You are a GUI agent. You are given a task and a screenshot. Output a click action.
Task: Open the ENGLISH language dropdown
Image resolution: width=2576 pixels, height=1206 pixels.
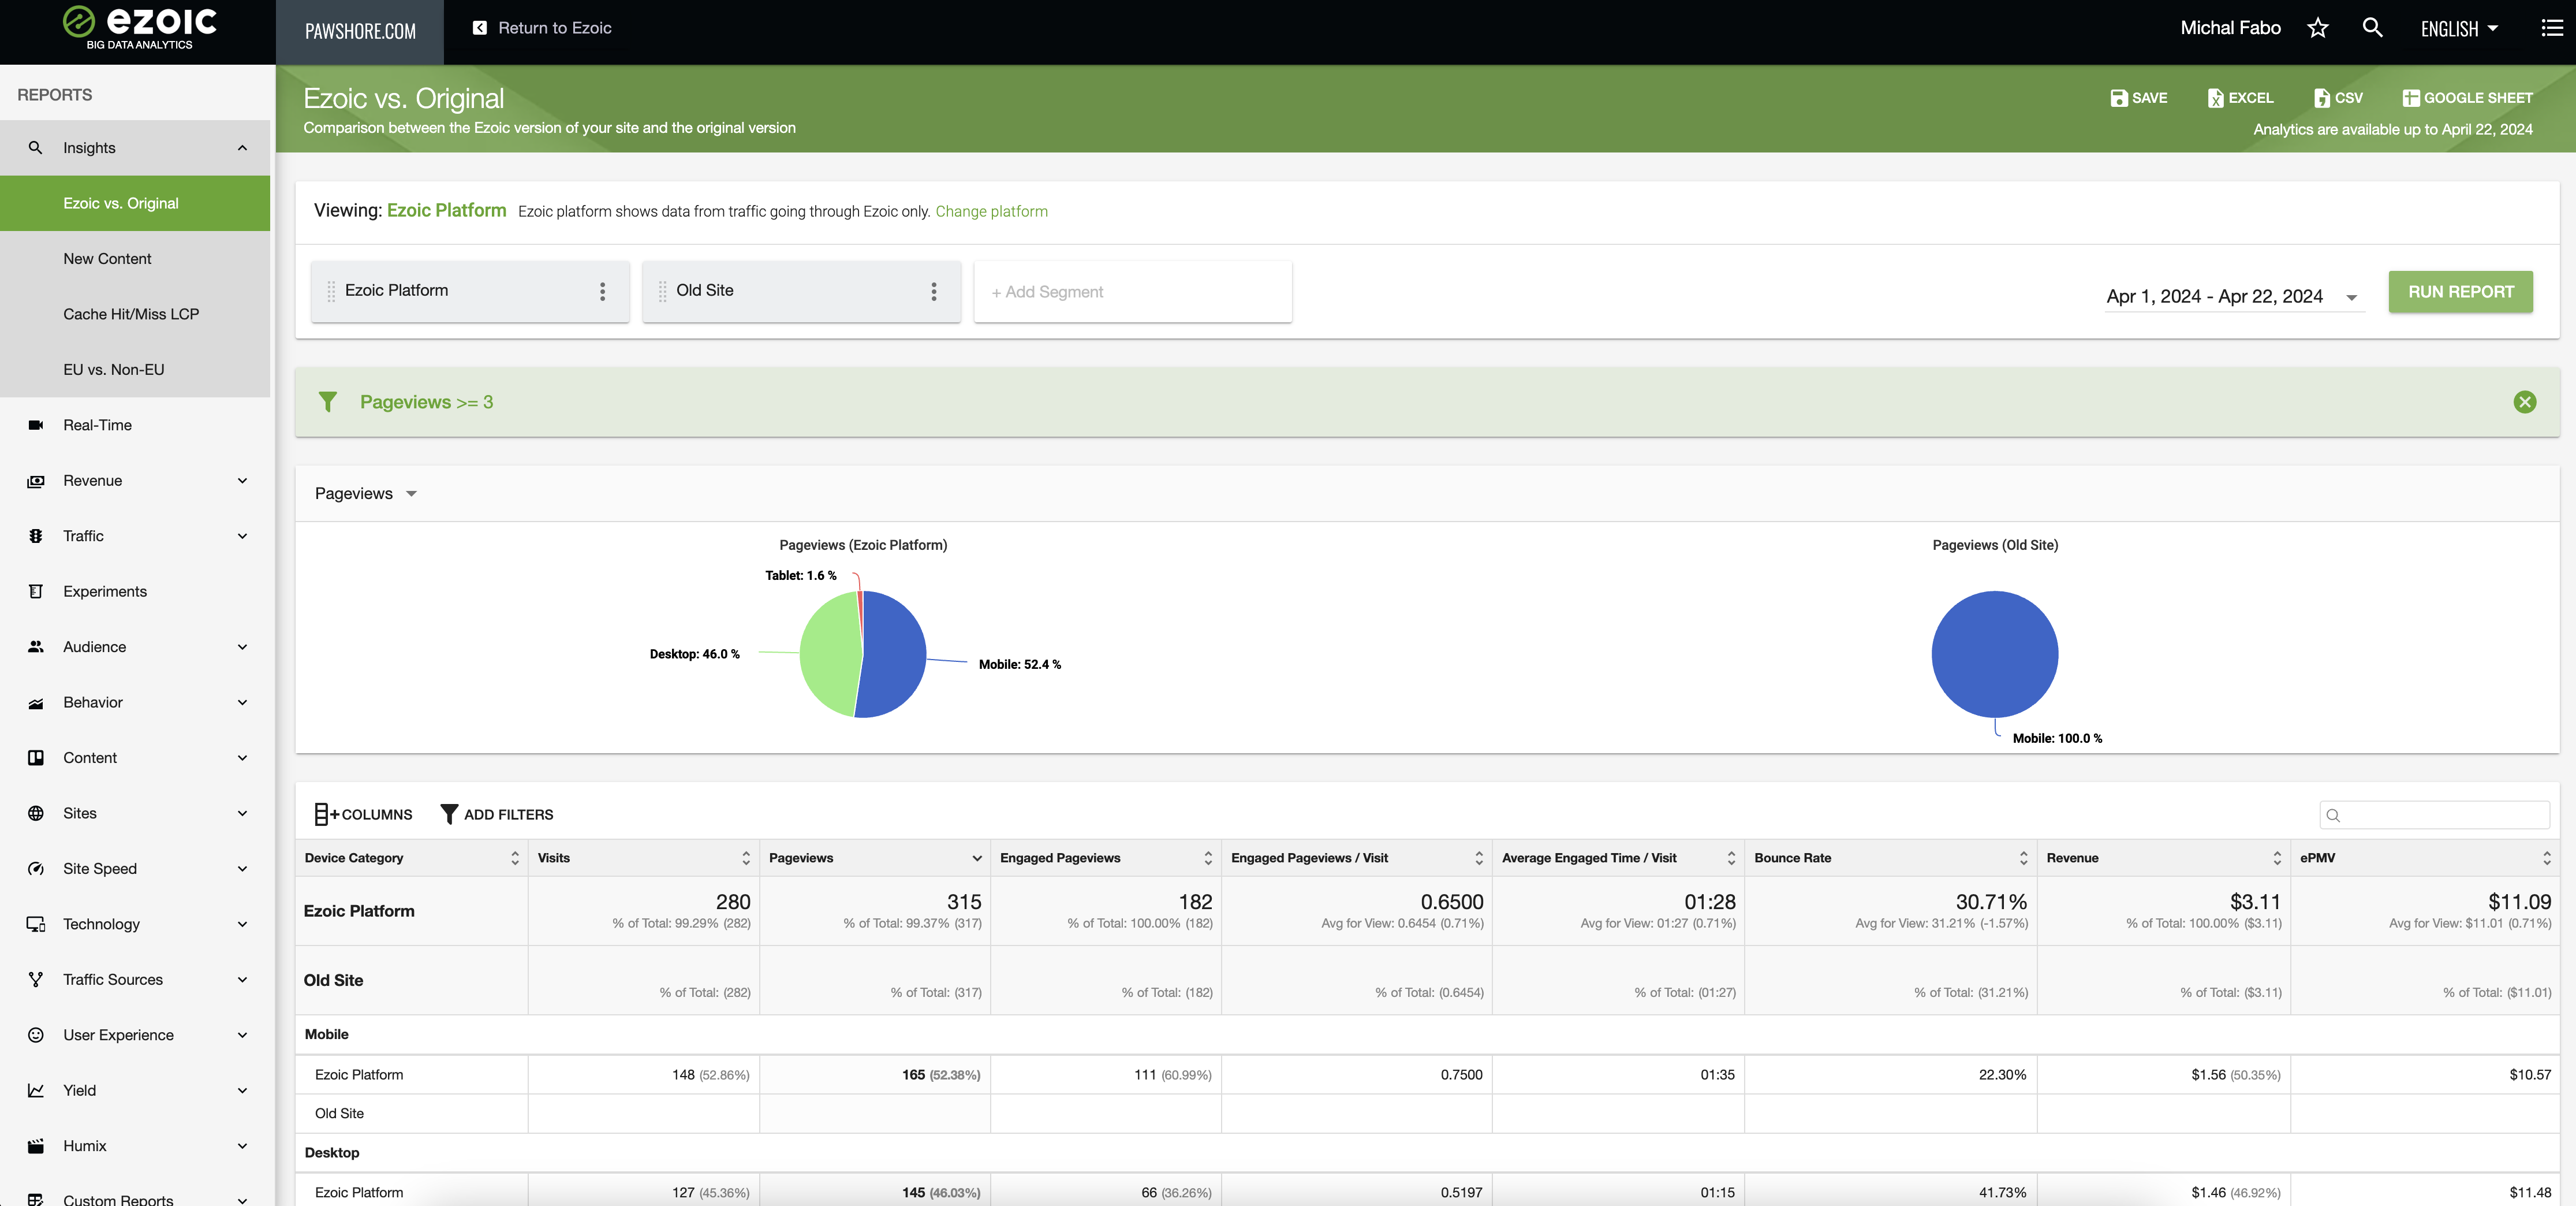pyautogui.click(x=2459, y=28)
